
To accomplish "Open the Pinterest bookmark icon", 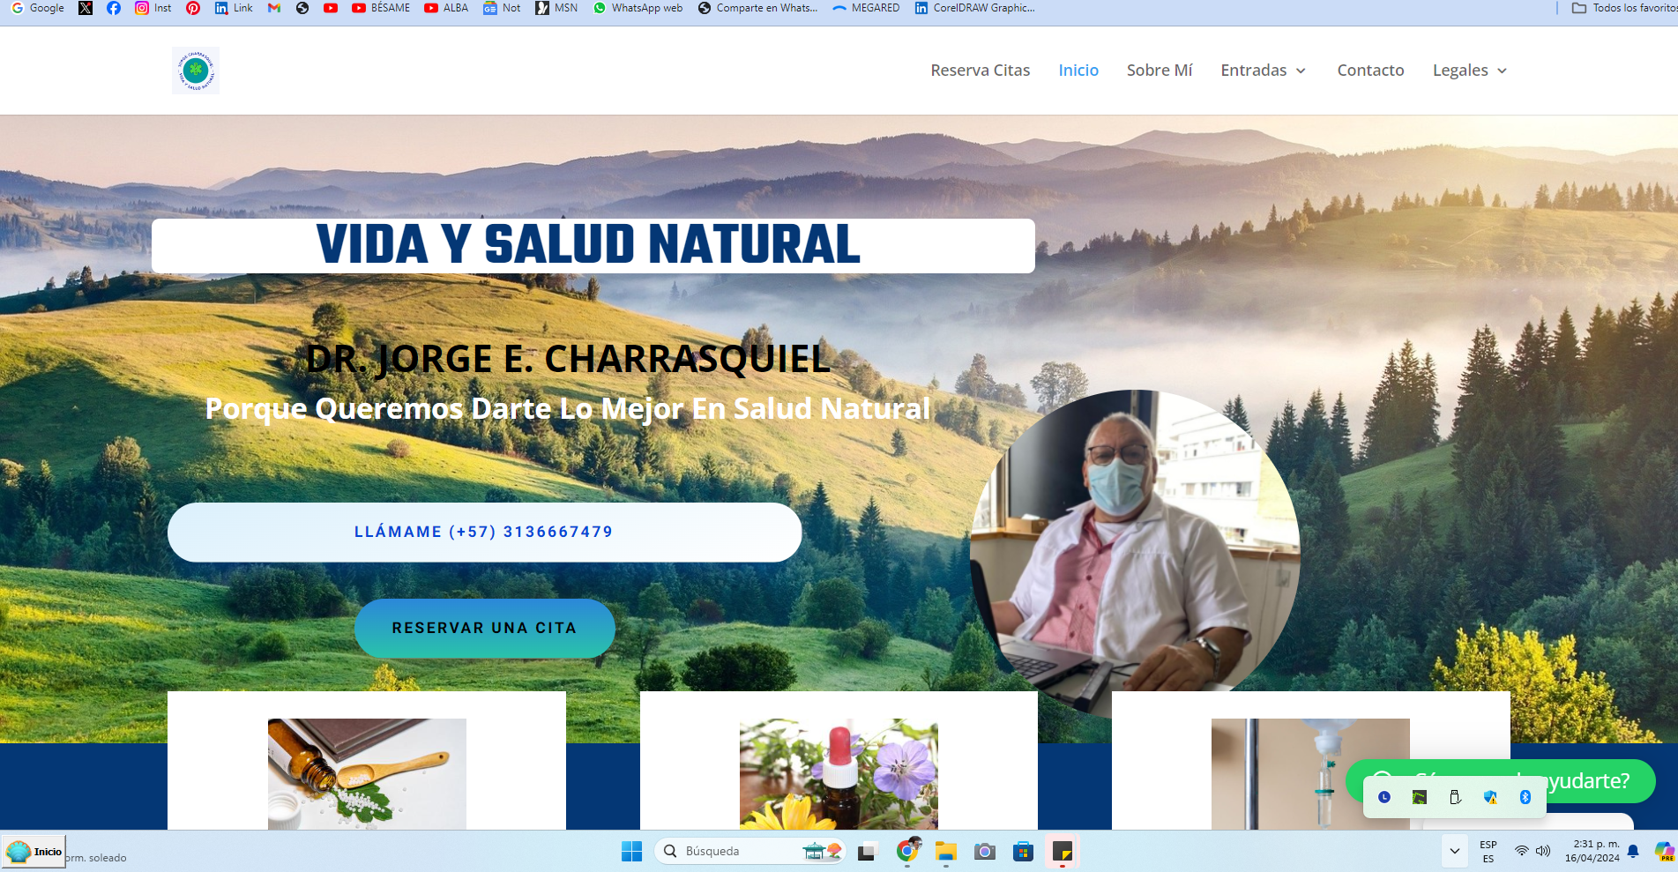I will coord(193,8).
